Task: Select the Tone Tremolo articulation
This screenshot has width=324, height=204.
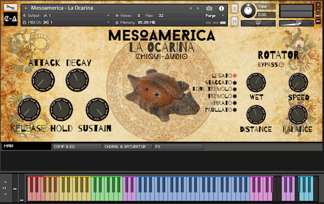Action: (235, 89)
